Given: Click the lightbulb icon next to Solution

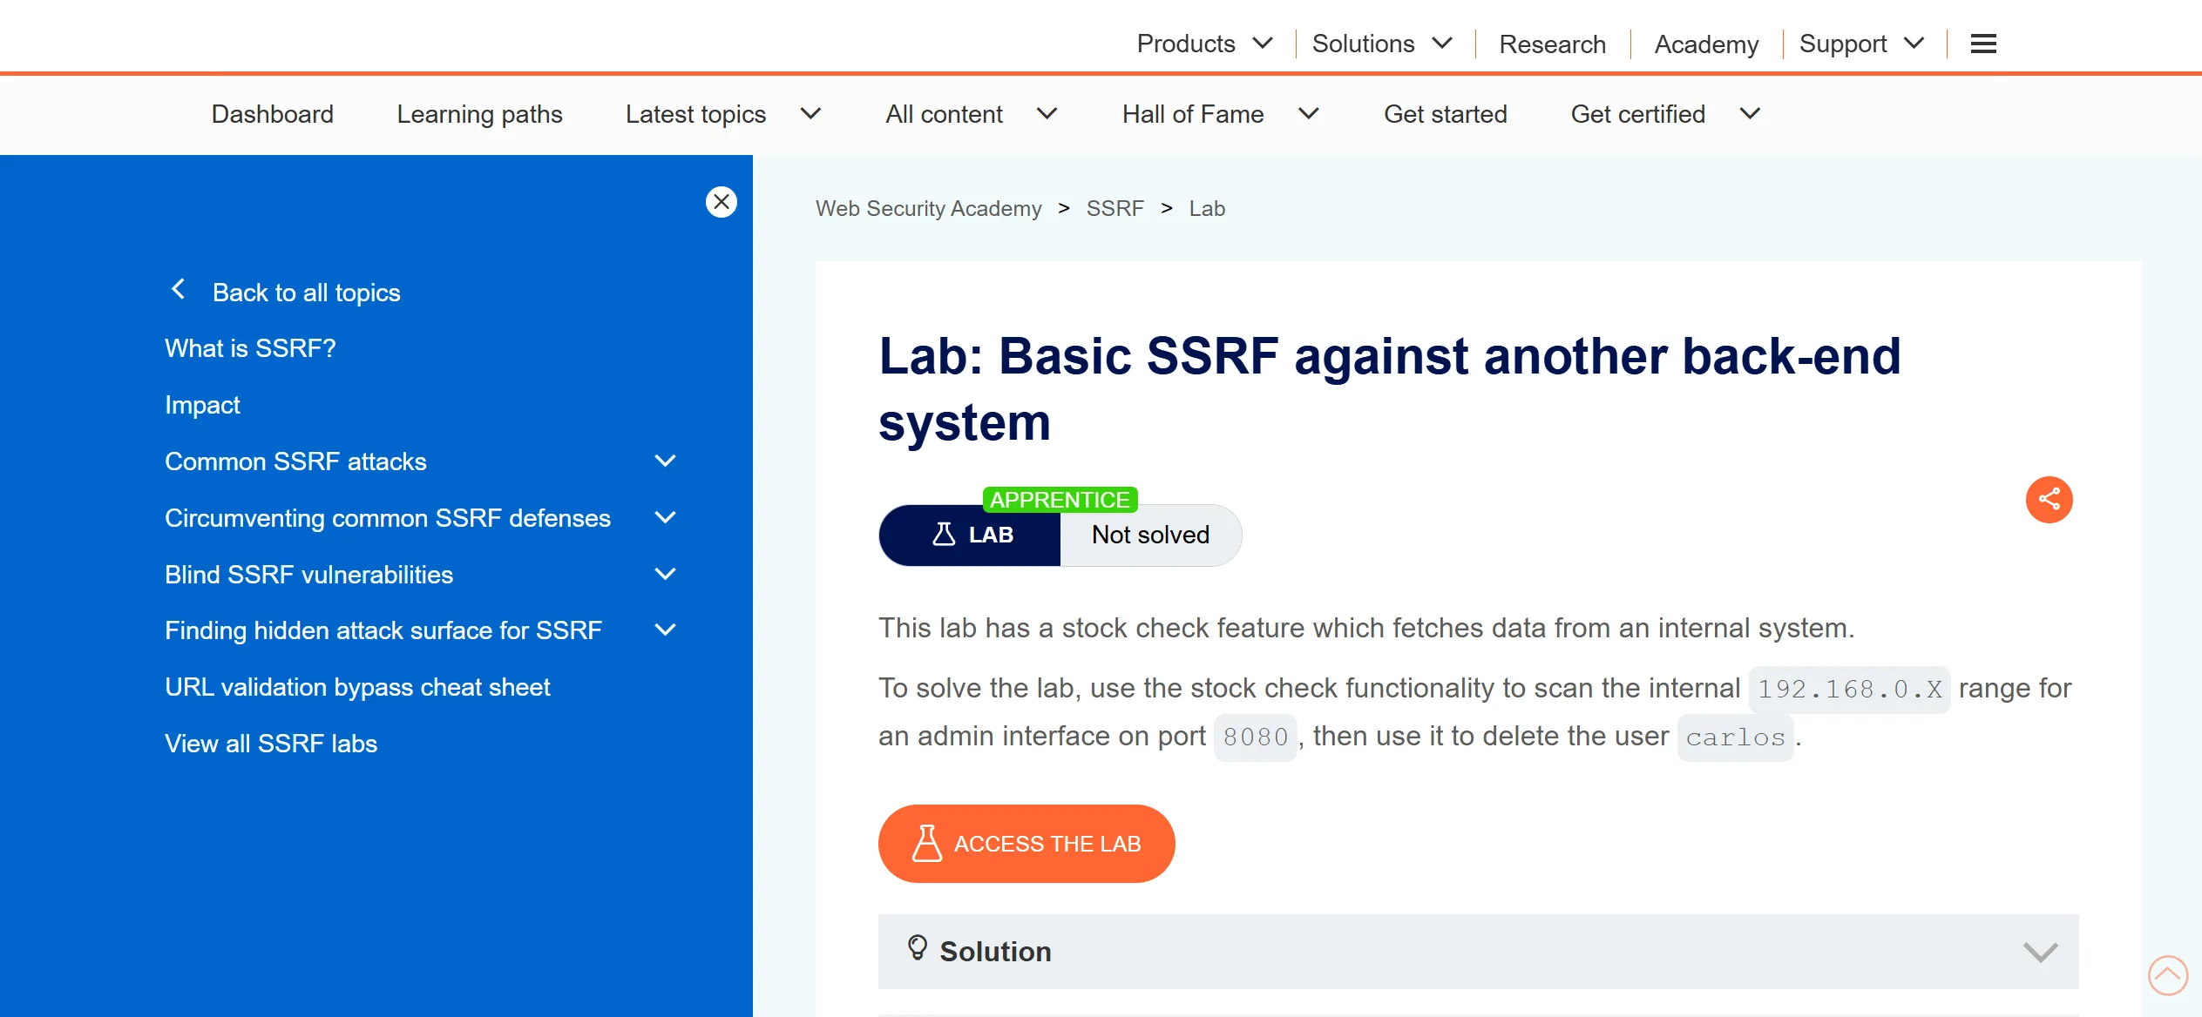Looking at the screenshot, I should [917, 947].
